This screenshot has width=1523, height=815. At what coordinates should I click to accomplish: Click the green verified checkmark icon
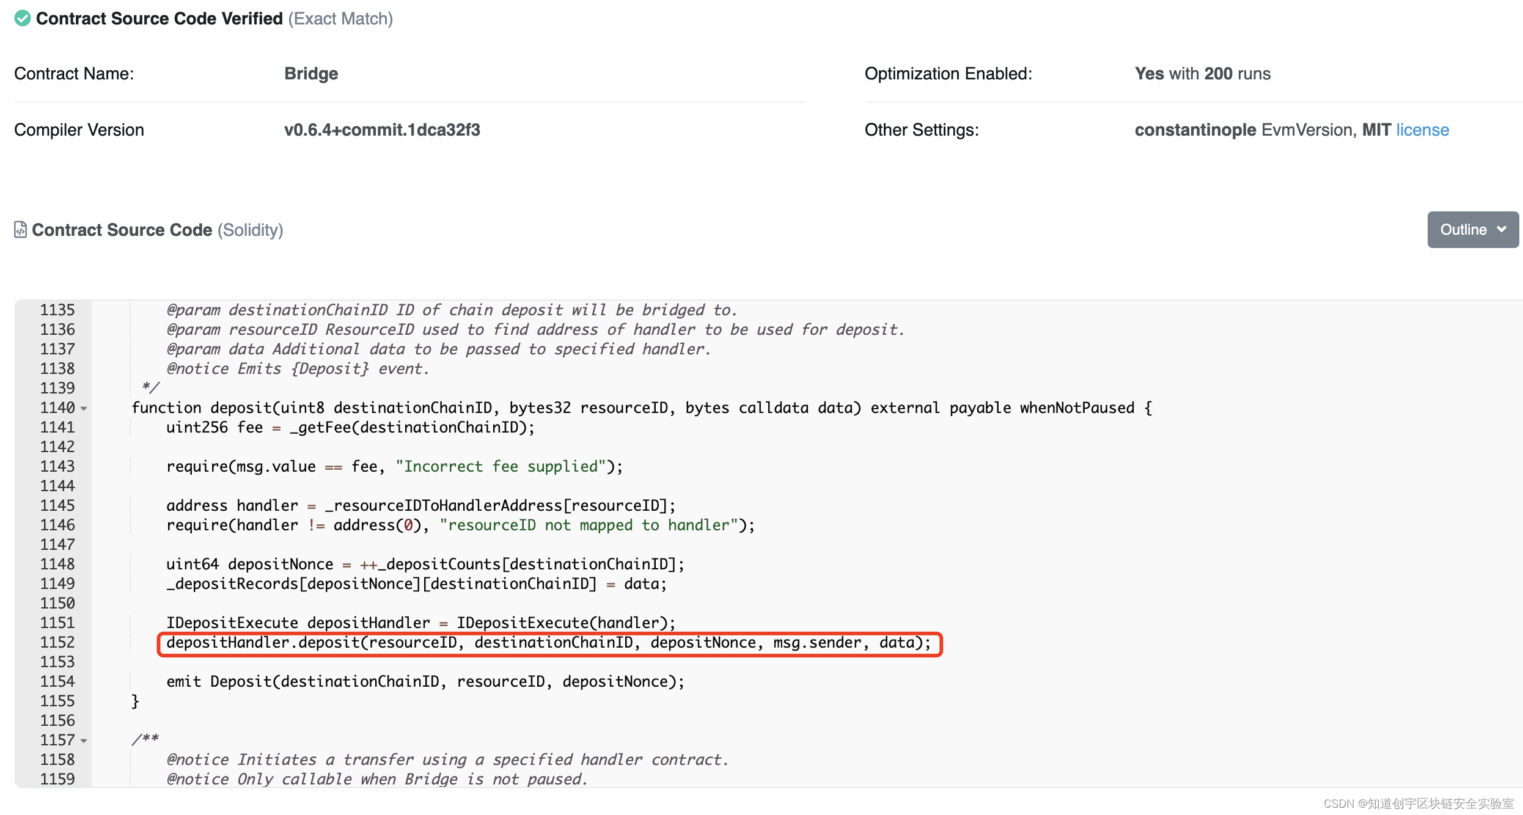click(23, 18)
